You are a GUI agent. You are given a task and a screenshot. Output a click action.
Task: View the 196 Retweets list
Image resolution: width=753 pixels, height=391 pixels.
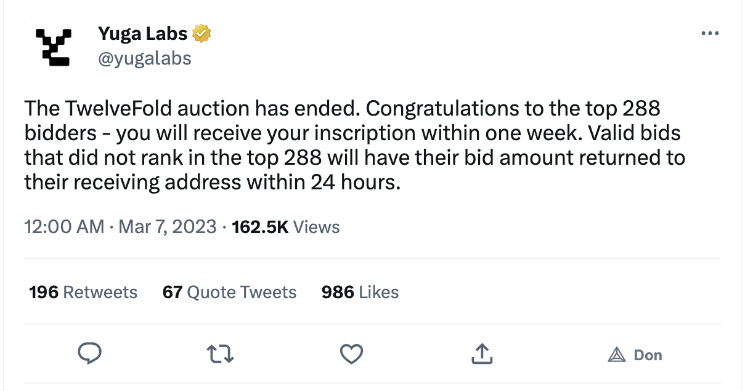tap(83, 292)
